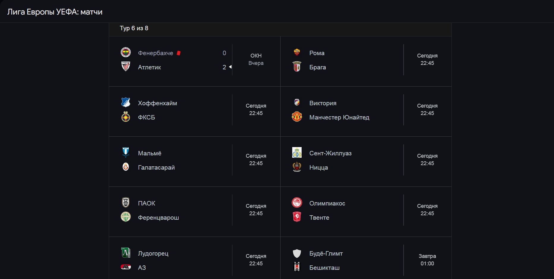Click the Ludogorets club logo
554x279 pixels.
click(x=126, y=253)
